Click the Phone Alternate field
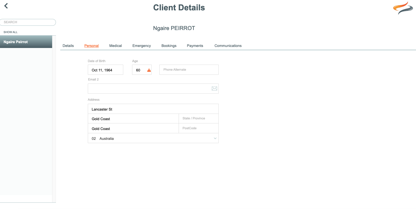Image resolution: width=416 pixels, height=209 pixels. 189,70
